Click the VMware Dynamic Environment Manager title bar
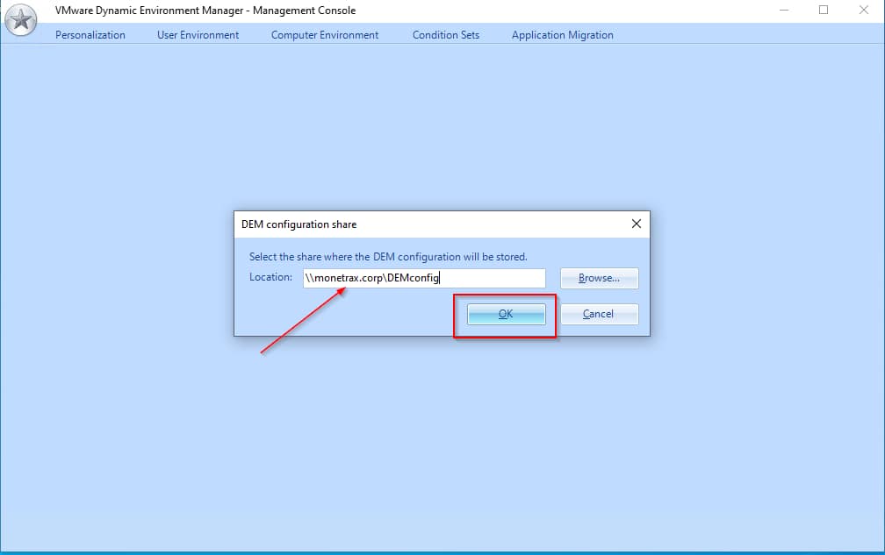The image size is (885, 555). (205, 11)
